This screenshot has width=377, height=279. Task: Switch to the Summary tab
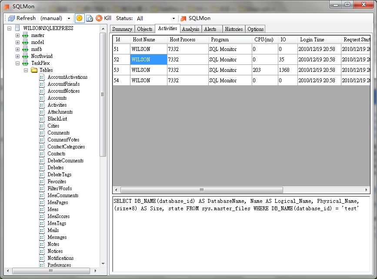tap(122, 29)
